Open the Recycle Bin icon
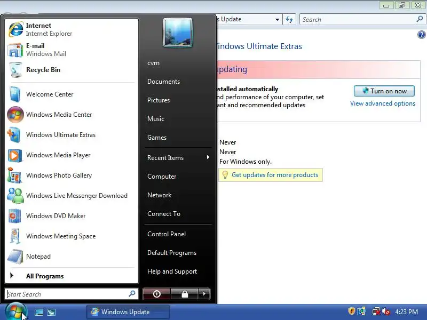427x320 pixels. (15, 70)
